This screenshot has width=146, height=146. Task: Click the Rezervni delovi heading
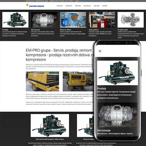click(x=65, y=30)
